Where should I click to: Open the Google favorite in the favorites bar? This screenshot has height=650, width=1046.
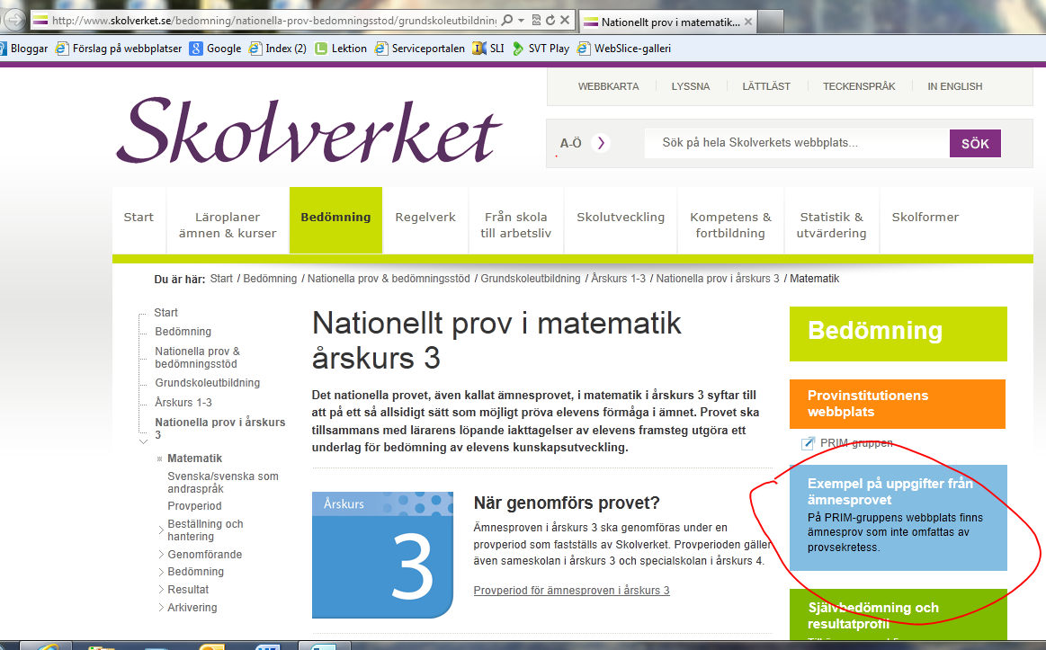tap(216, 48)
